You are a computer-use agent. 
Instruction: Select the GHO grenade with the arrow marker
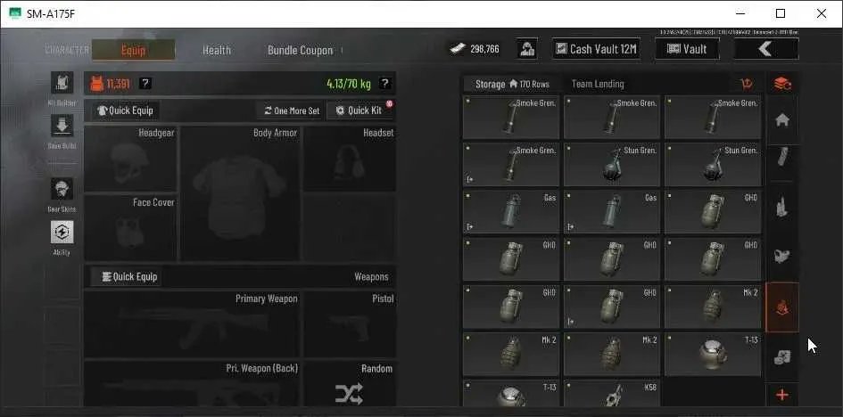[612, 307]
